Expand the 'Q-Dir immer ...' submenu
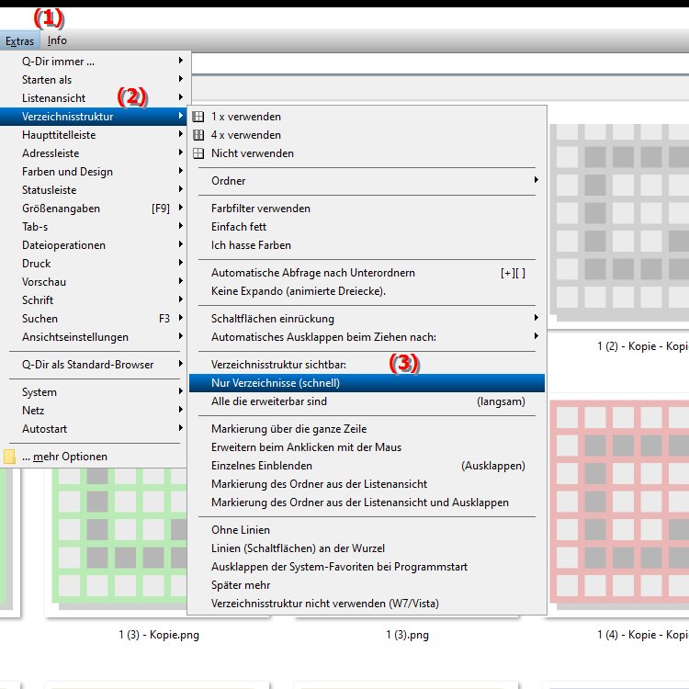689x689 pixels. click(95, 61)
